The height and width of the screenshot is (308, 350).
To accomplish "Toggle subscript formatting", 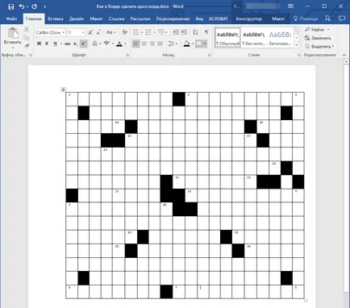I will (x=76, y=44).
